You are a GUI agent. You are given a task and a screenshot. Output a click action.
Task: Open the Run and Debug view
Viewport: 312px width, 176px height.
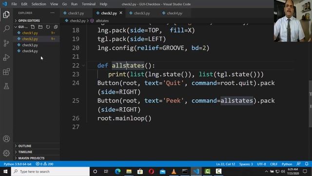pos(6,58)
